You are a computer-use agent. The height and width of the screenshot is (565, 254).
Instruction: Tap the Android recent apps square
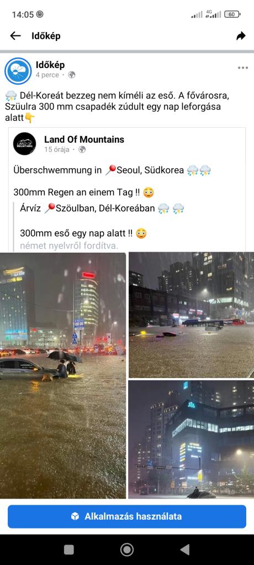pos(68,550)
